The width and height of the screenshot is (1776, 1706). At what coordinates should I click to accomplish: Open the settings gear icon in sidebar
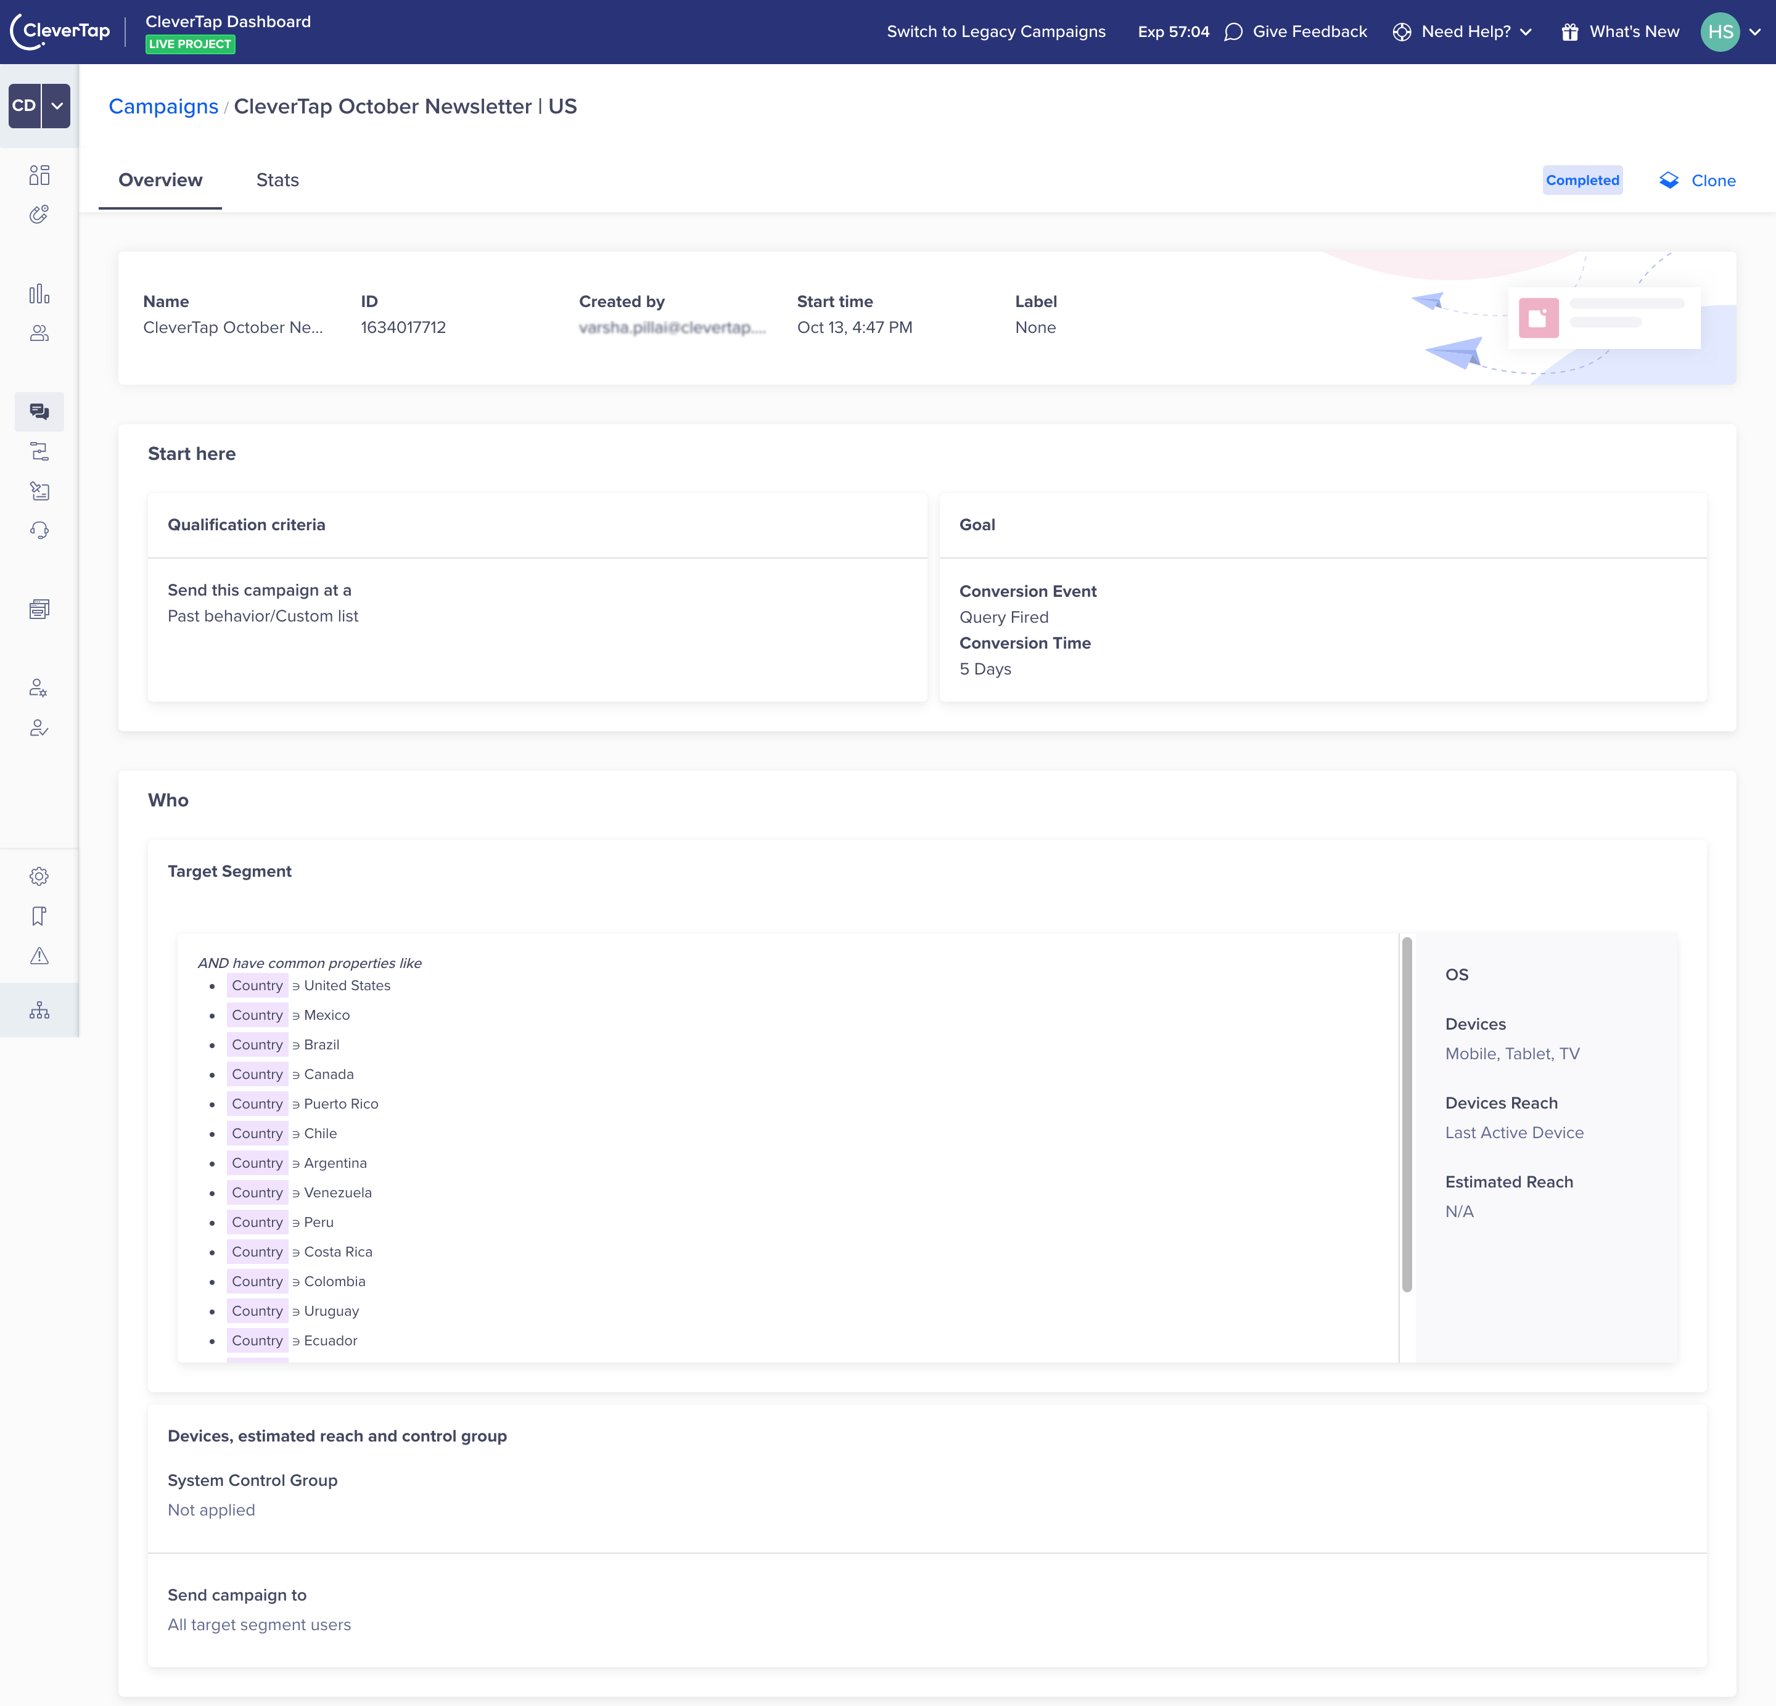coord(39,876)
